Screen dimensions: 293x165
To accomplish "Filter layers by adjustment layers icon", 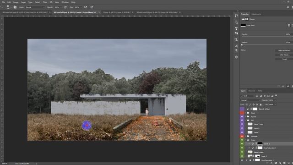I will pyautogui.click(x=261, y=96).
